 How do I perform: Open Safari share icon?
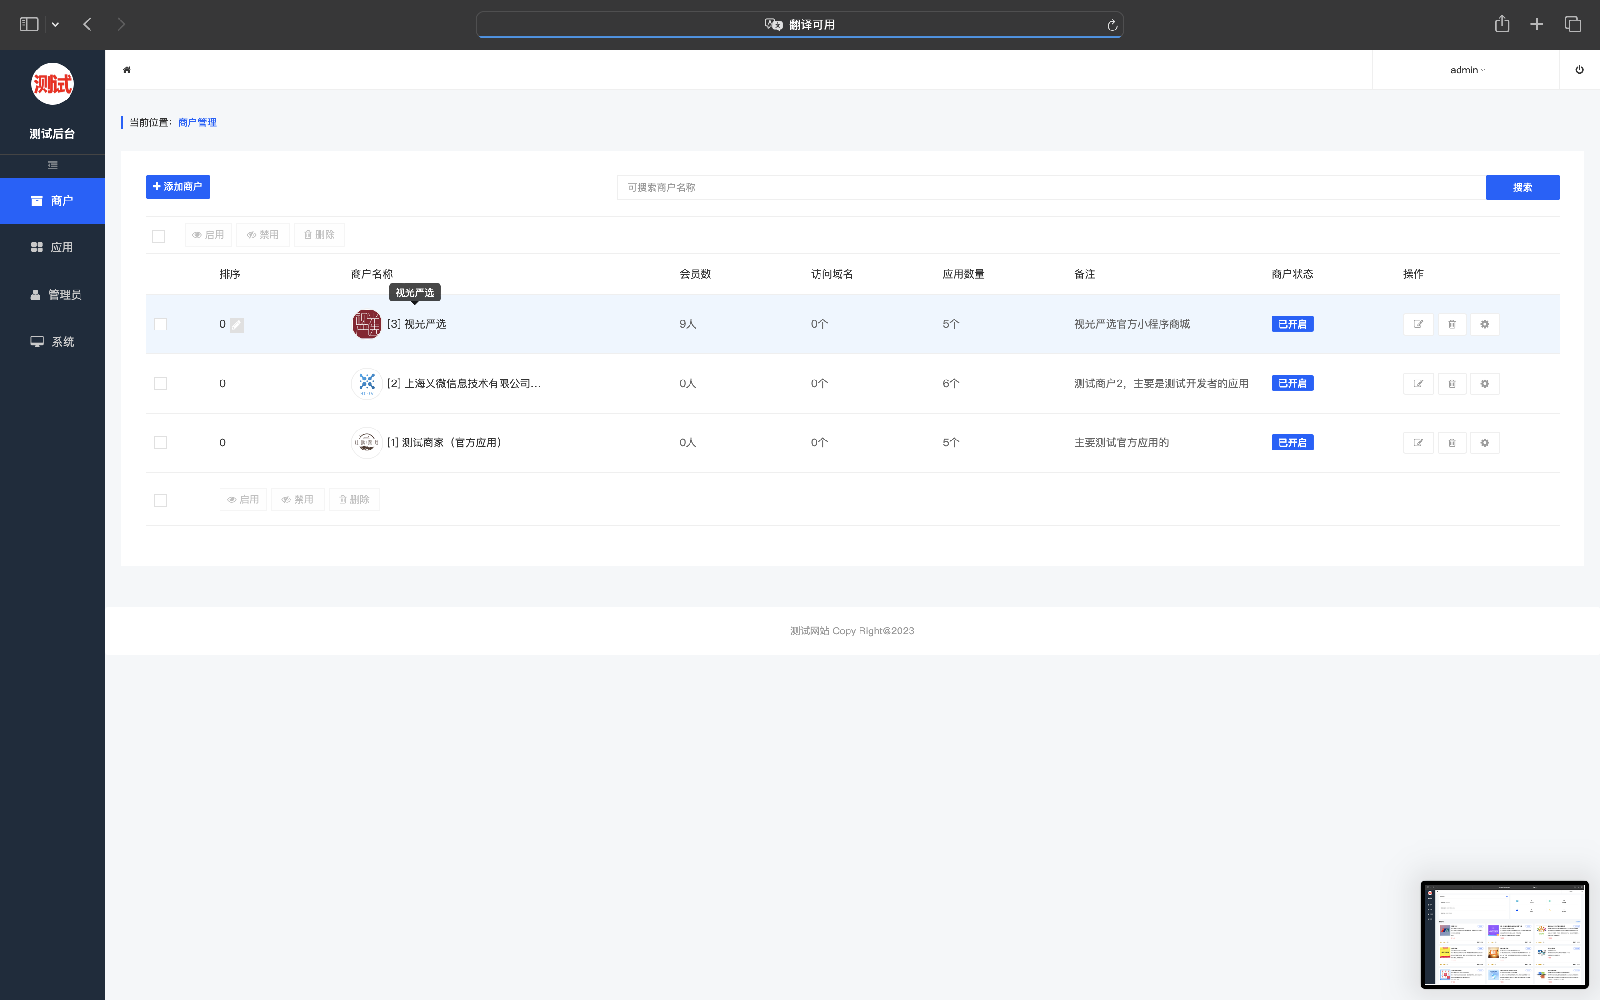(x=1501, y=24)
